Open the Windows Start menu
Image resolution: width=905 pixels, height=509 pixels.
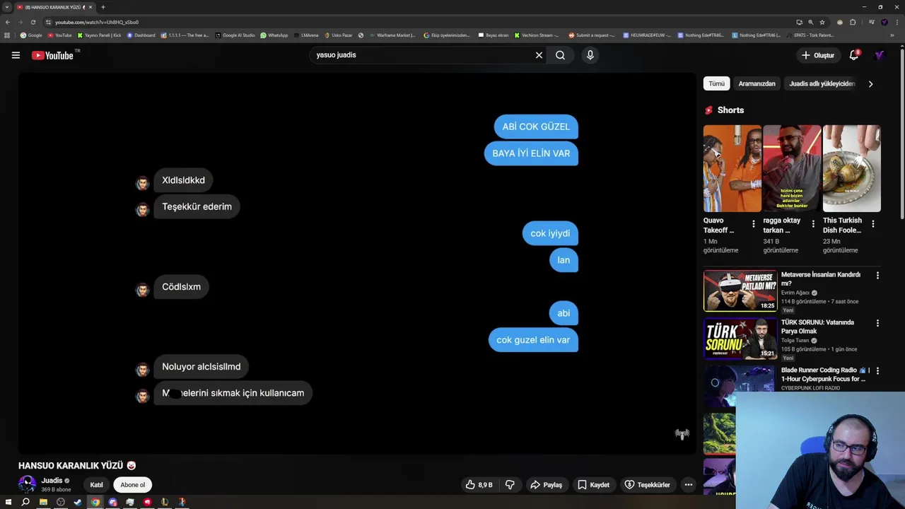[8, 502]
